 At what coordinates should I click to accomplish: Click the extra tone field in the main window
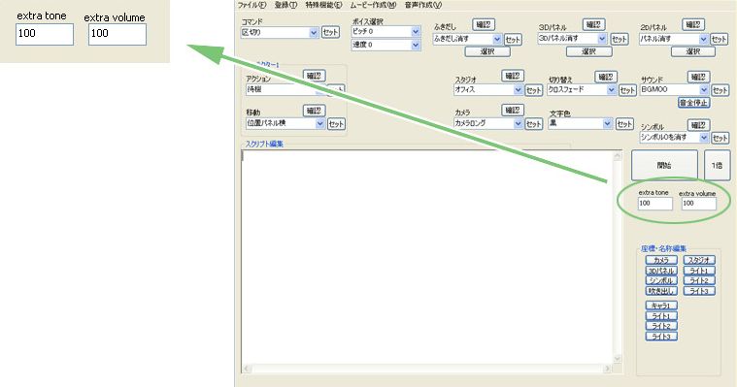(x=655, y=204)
